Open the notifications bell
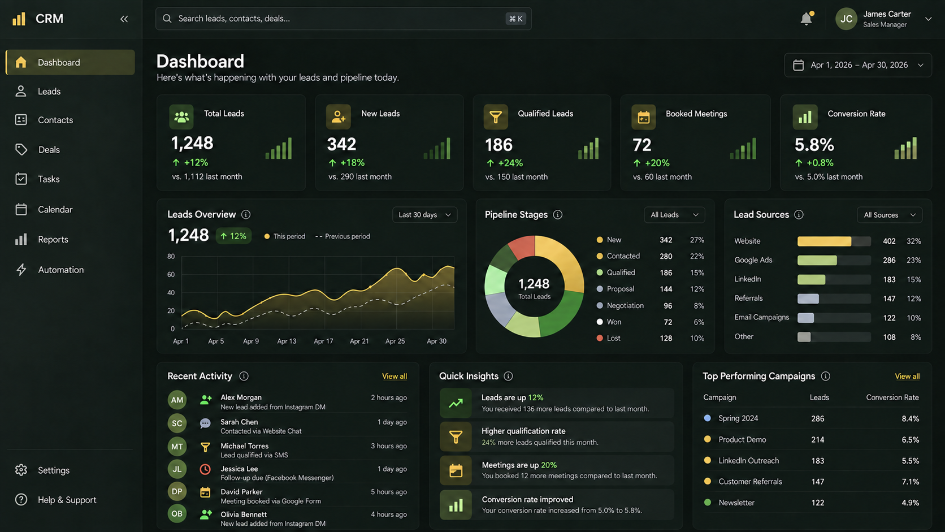The height and width of the screenshot is (532, 945). [x=807, y=19]
